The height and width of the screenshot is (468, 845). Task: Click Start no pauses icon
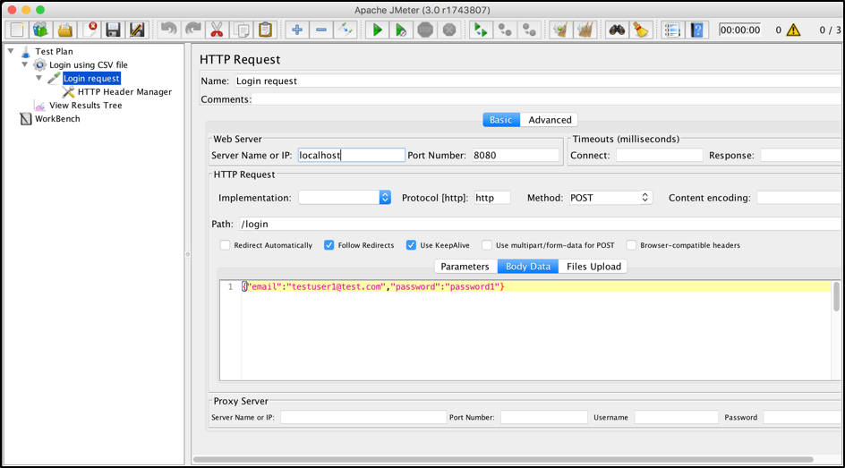[401, 30]
